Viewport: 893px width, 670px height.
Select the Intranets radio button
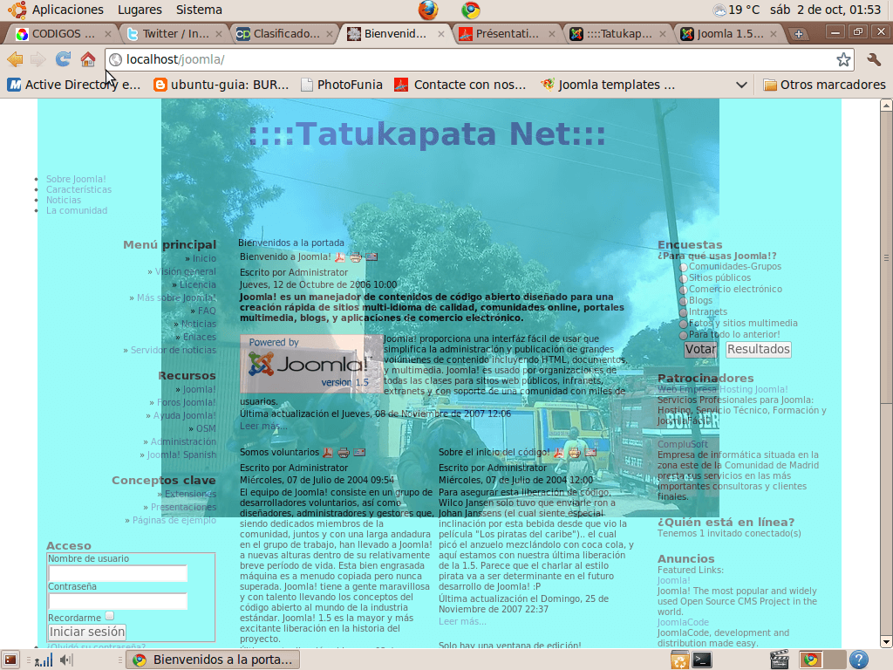point(684,313)
